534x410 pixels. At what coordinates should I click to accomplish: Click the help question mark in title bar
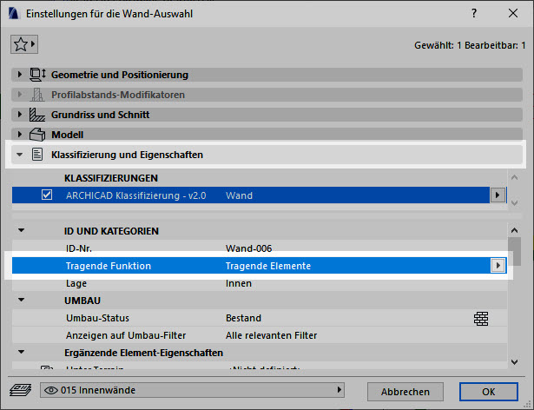coord(473,14)
